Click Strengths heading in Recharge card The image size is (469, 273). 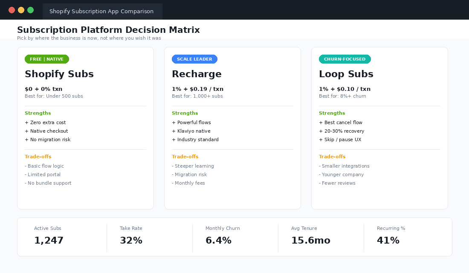185,113
